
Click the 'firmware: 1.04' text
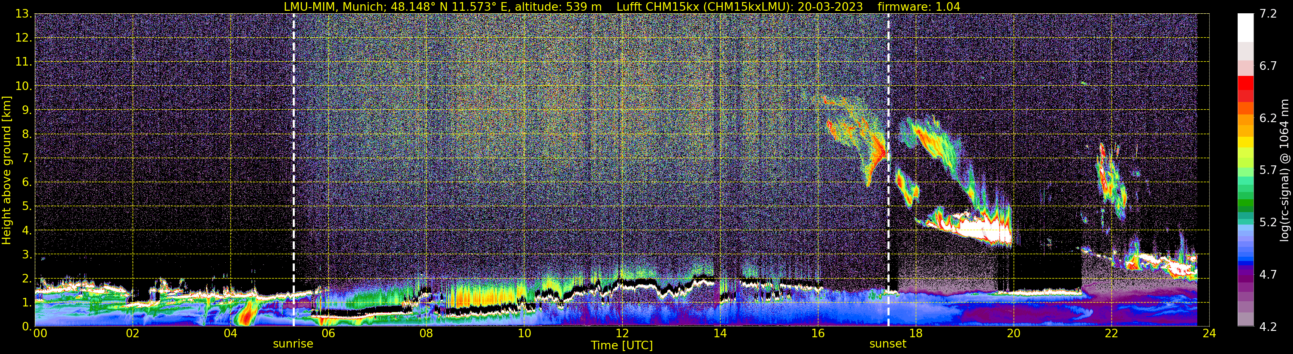[x=919, y=6]
